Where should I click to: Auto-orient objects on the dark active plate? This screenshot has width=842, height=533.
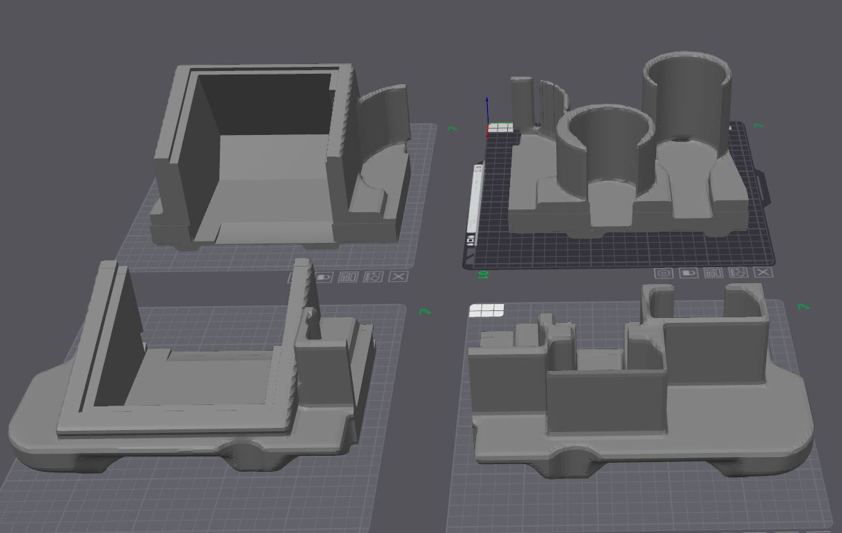pyautogui.click(x=738, y=273)
